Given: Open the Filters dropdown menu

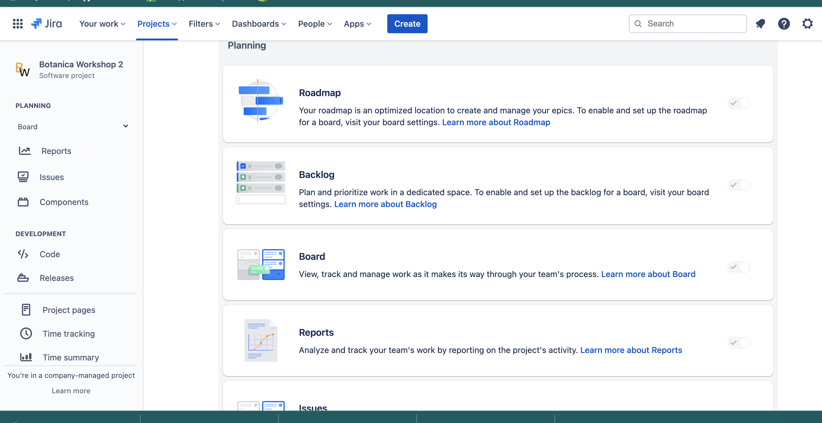Looking at the screenshot, I should 204,24.
